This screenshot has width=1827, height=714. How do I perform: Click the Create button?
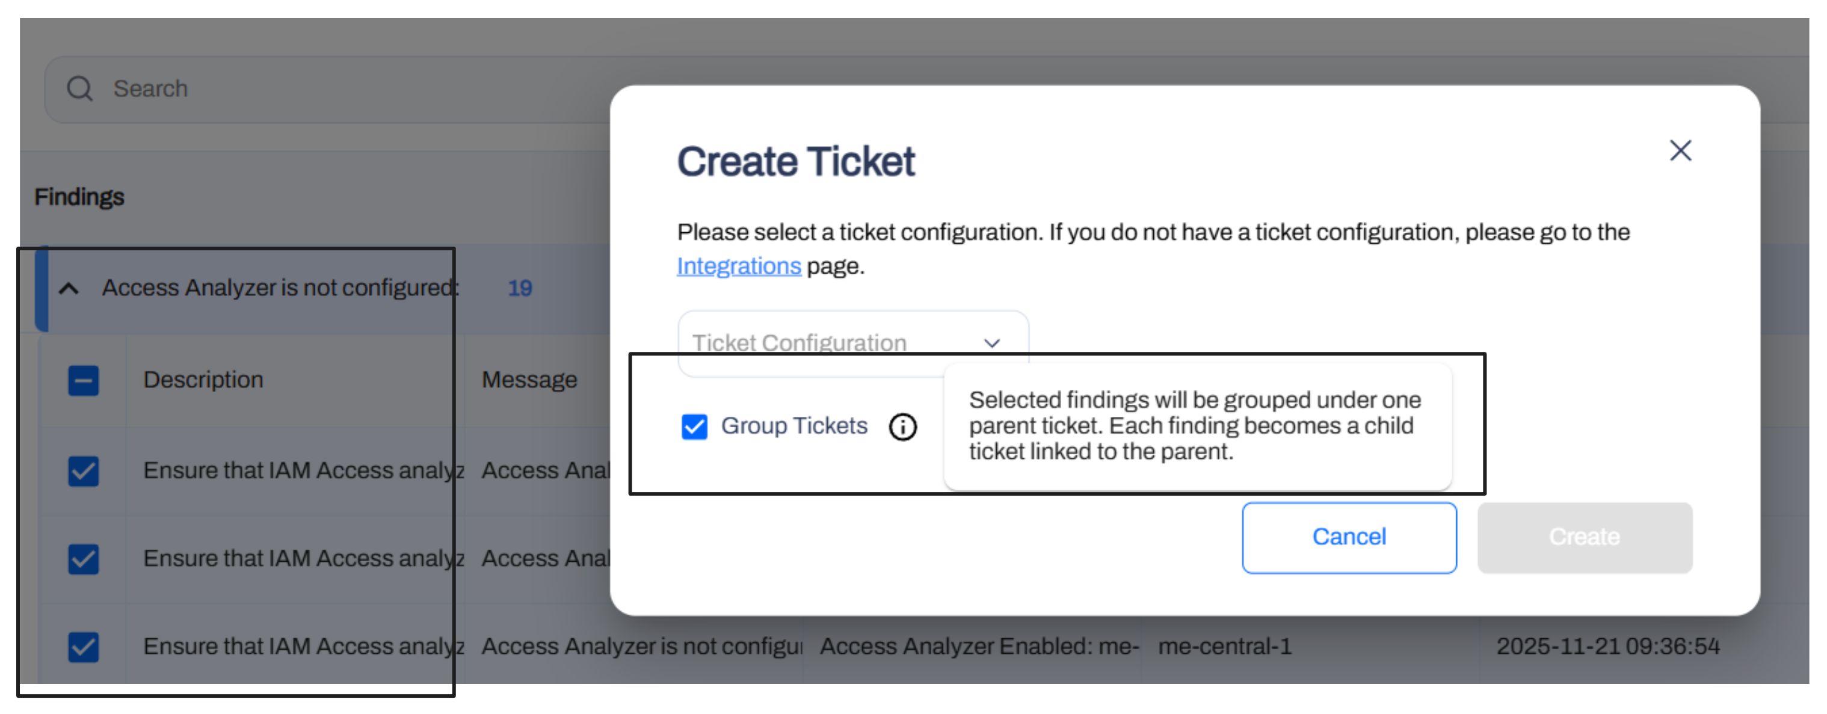coord(1585,537)
